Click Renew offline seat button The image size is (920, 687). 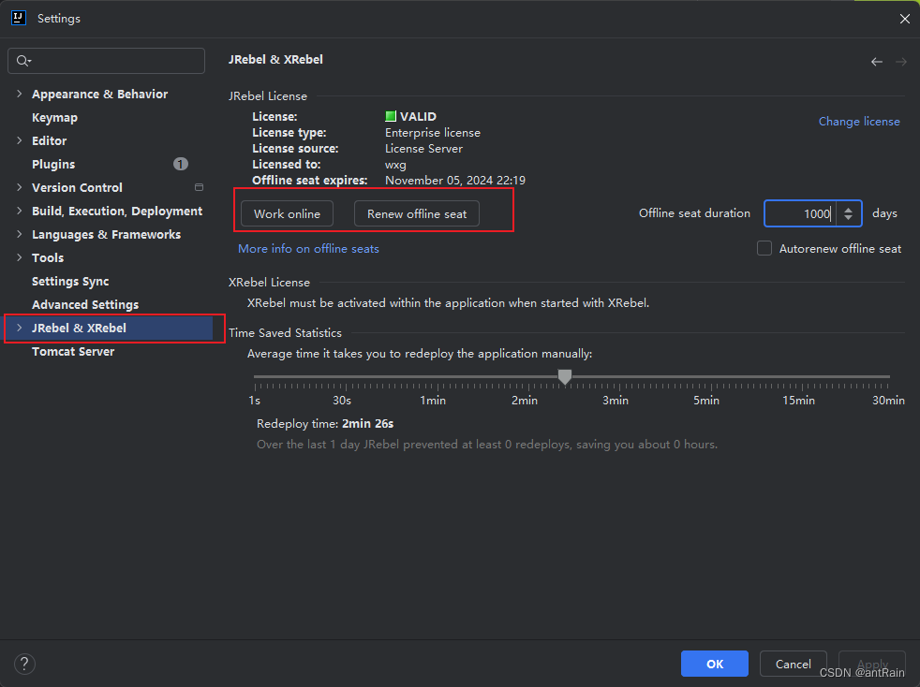[417, 214]
